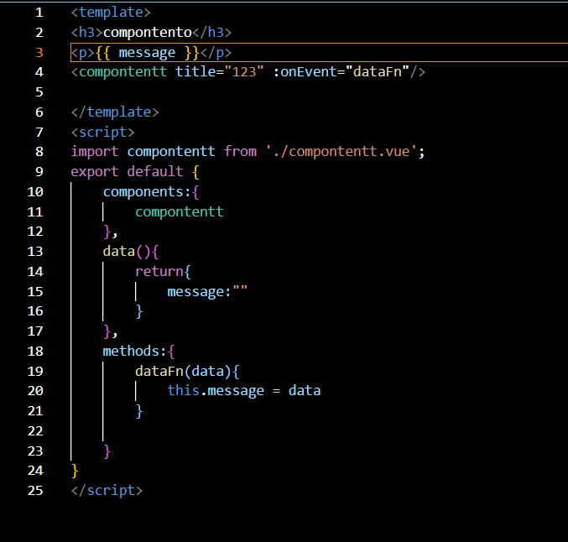Click the :onEvent attribute name
This screenshot has width=568, height=542.
click(x=305, y=72)
